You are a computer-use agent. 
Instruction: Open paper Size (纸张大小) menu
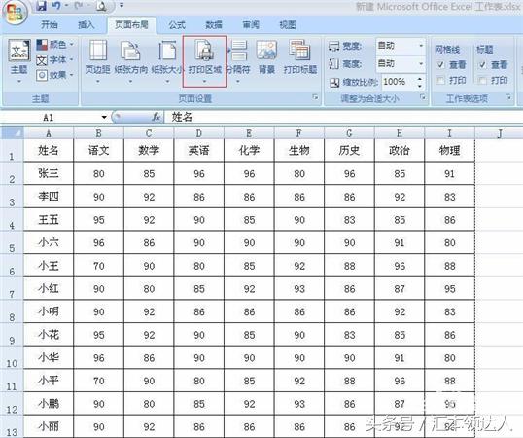tap(167, 61)
